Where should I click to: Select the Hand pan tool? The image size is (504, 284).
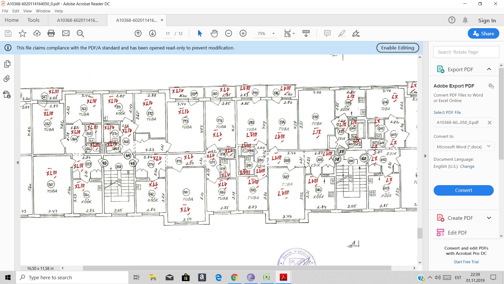214,33
